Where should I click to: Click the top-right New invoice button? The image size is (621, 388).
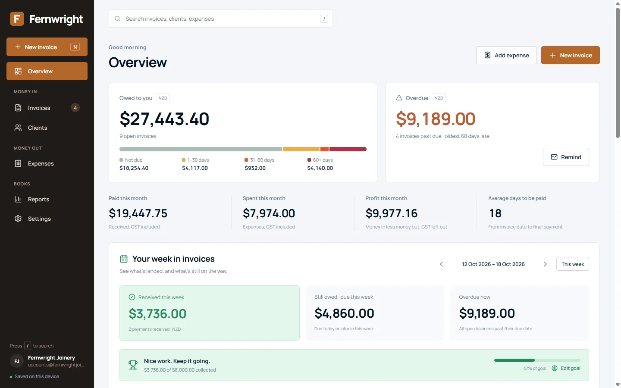[x=571, y=55]
